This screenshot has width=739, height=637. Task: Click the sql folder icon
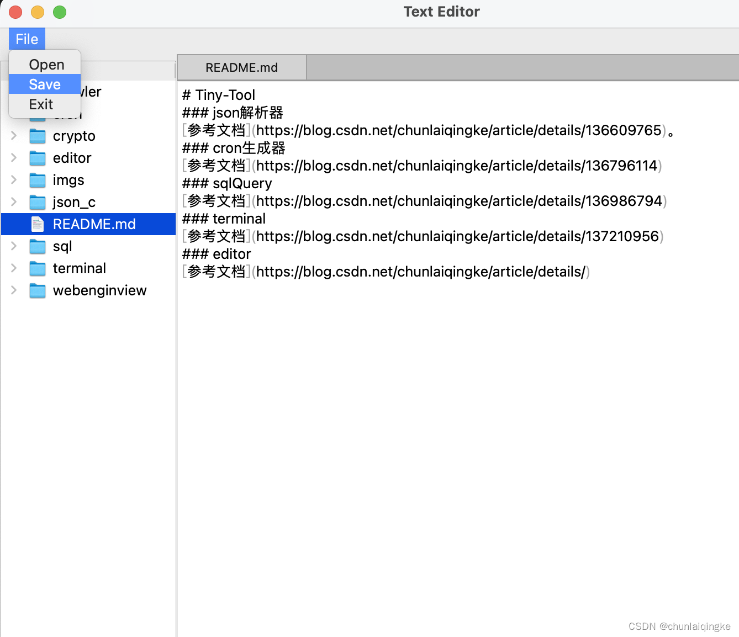[x=37, y=246]
